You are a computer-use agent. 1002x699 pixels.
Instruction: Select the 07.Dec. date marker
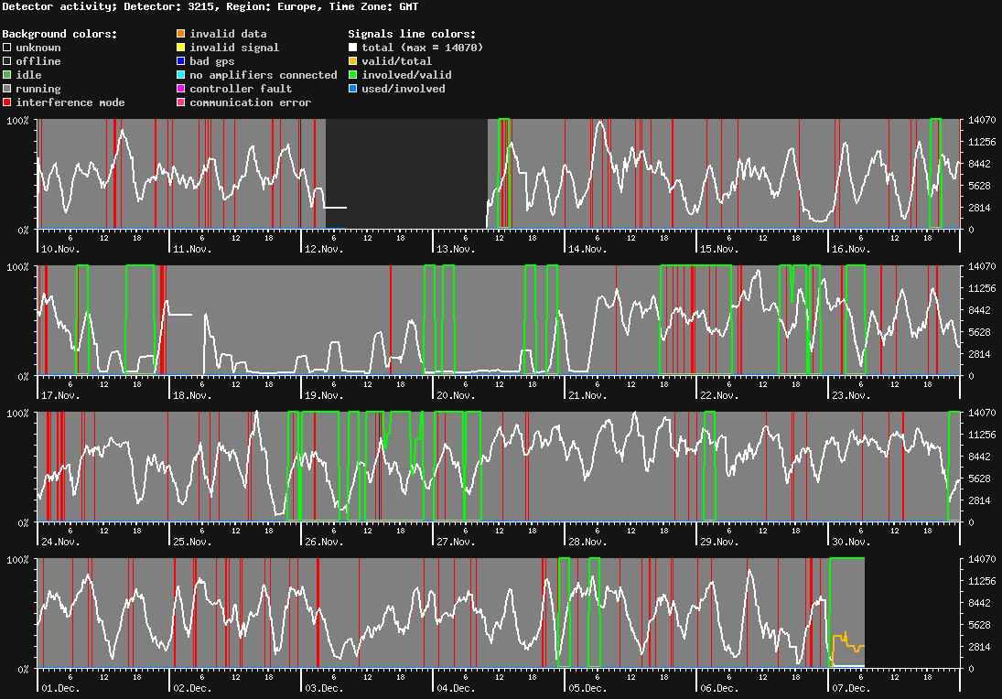(x=850, y=688)
